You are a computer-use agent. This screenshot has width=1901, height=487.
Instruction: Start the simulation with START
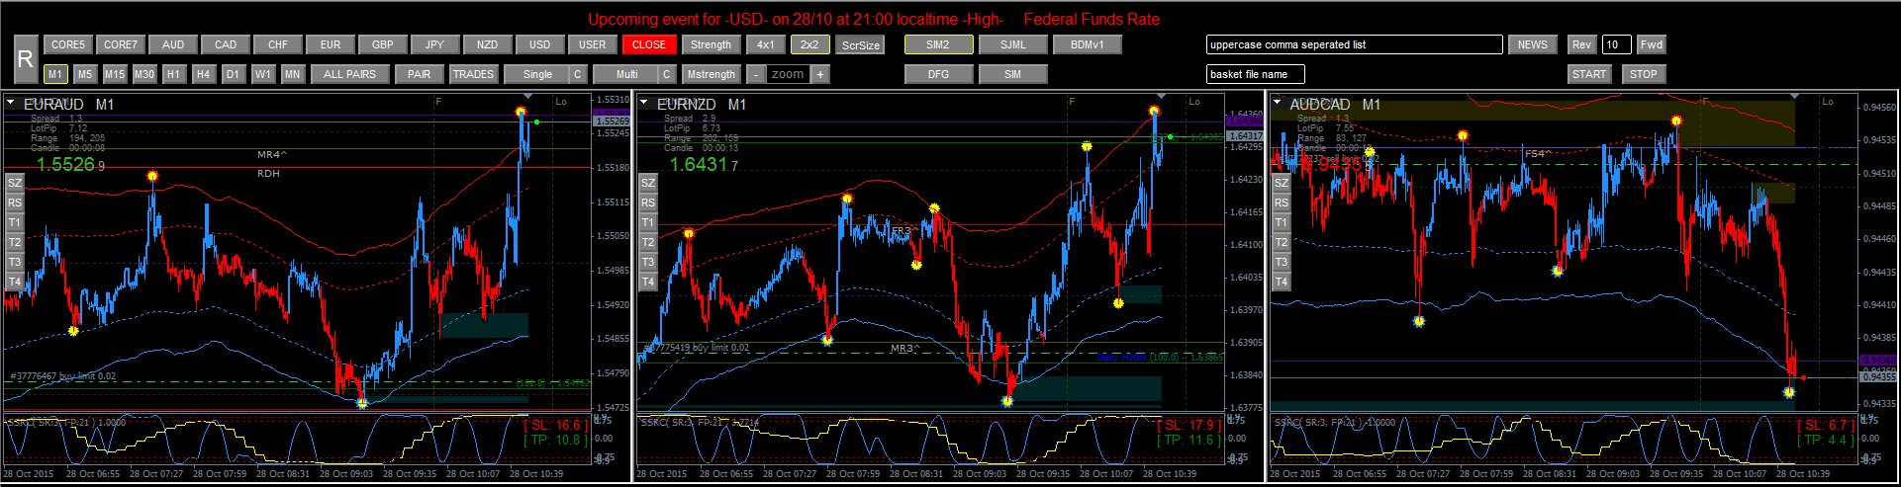point(1589,74)
